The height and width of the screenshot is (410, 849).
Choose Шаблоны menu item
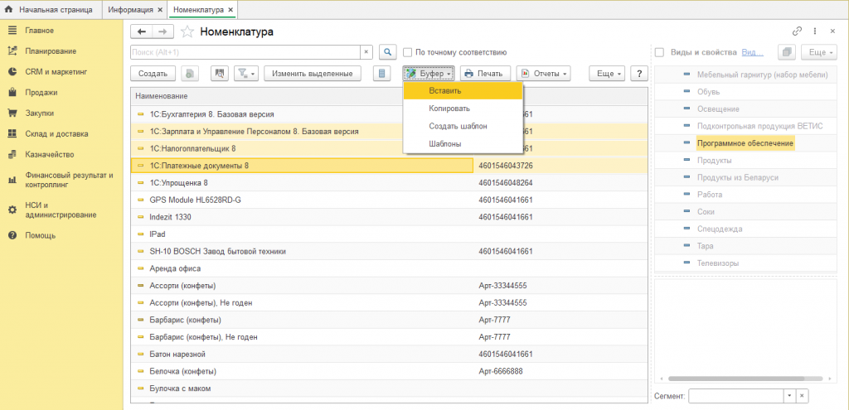463,143
